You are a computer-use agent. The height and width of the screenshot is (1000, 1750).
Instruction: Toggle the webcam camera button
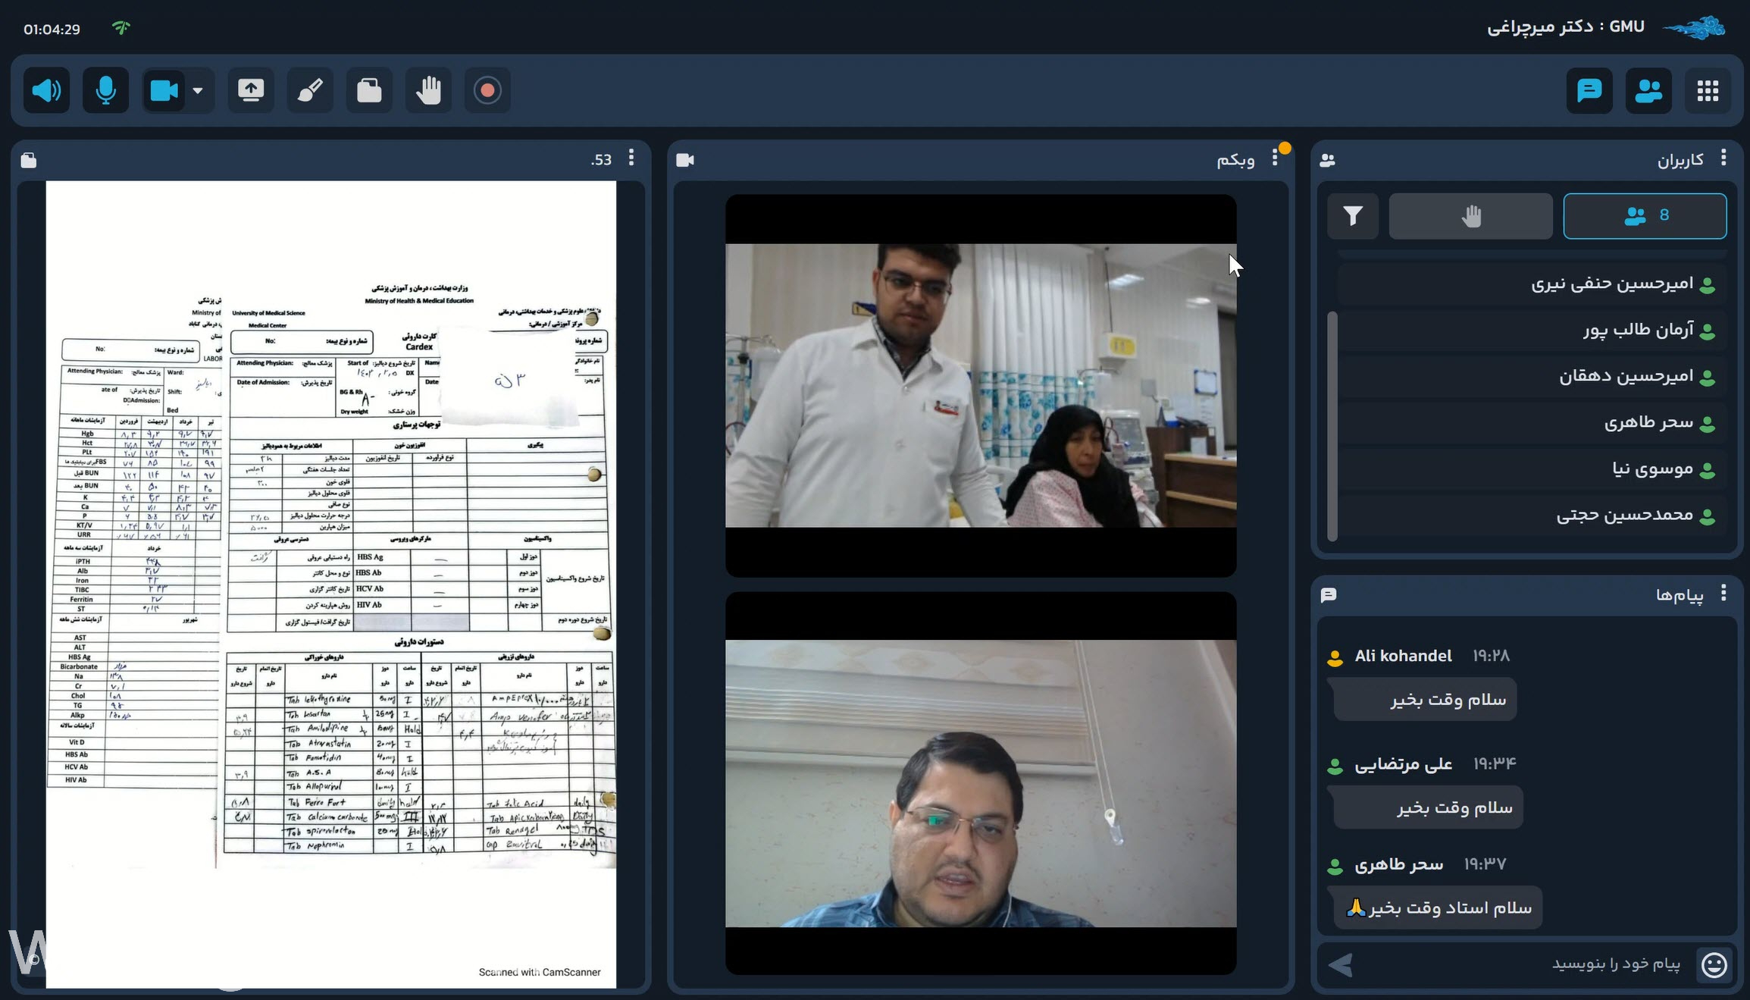tap(164, 91)
